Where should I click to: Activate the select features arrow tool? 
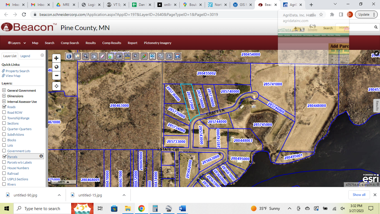[x=77, y=56]
